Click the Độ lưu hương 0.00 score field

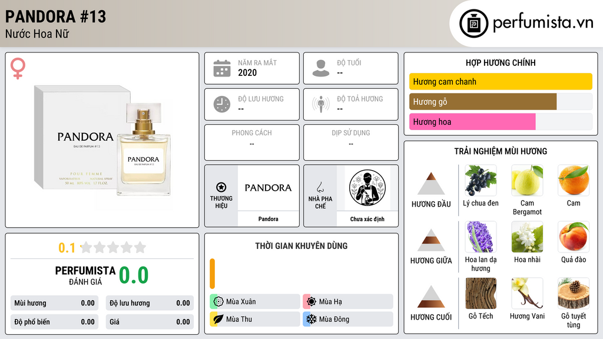click(150, 303)
